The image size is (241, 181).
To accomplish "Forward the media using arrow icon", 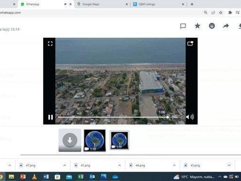I will 226,26.
